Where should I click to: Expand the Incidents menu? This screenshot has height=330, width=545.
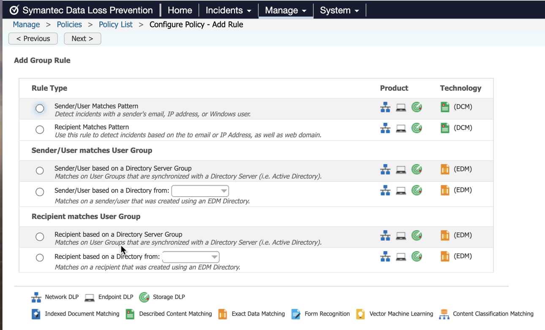click(228, 10)
